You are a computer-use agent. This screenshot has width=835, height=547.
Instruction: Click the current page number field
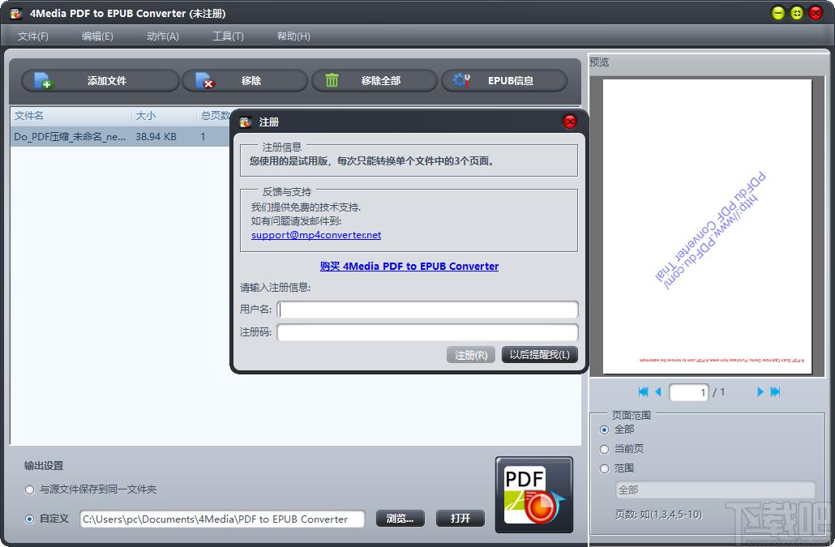[x=688, y=392]
